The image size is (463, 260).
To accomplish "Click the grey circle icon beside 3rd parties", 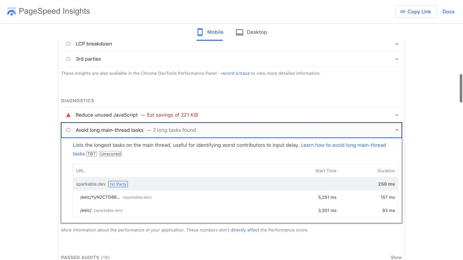I will click(68, 59).
